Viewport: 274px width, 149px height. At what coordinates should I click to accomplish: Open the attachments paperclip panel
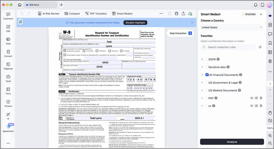270,61
